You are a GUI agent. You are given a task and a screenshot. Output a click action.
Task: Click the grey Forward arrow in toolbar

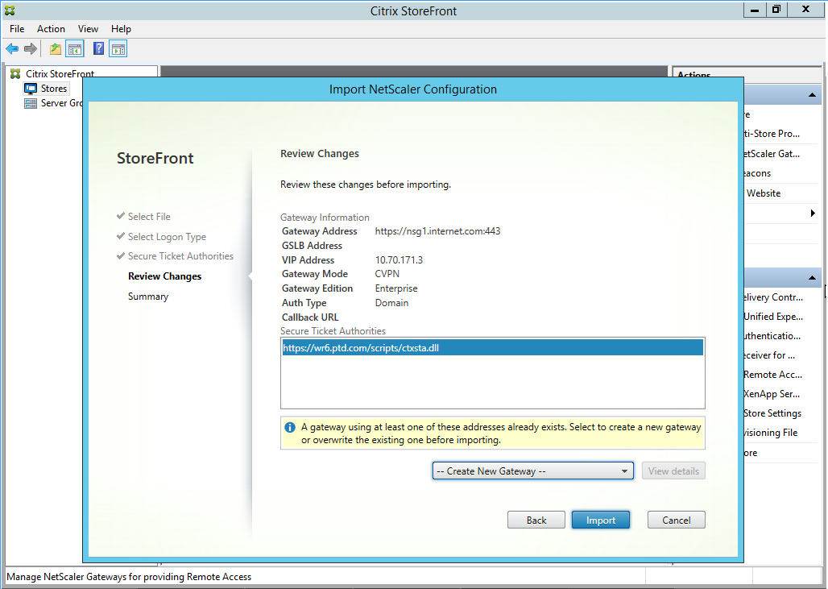point(31,49)
